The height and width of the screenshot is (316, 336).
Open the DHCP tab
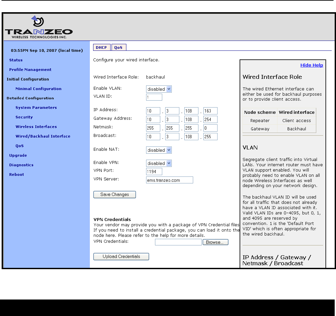pyautogui.click(x=102, y=47)
